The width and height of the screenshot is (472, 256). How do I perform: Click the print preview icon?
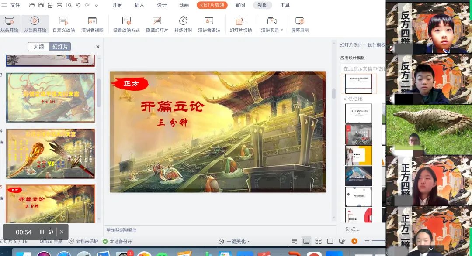[x=69, y=5]
